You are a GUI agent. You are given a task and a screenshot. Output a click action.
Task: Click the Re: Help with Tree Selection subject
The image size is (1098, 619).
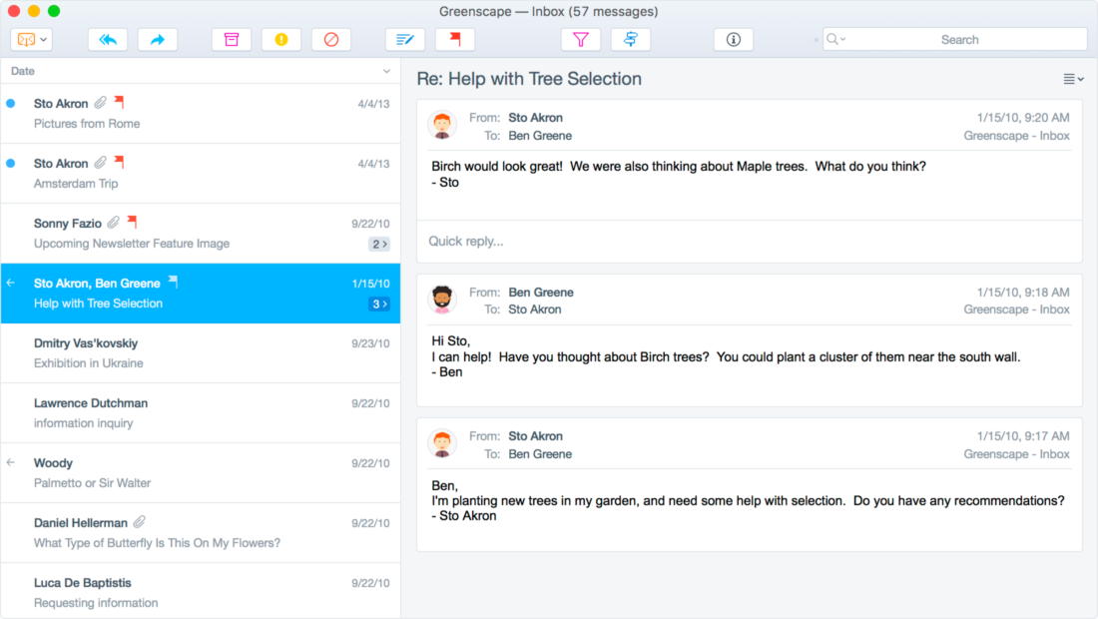(529, 79)
